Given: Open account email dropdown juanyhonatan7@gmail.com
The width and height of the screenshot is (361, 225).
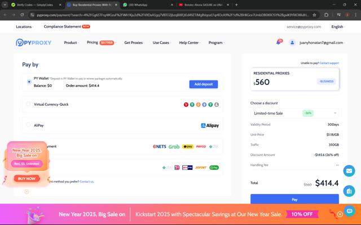Looking at the screenshot, I should tap(322, 43).
